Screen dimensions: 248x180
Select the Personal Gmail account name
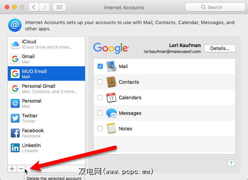(x=39, y=86)
